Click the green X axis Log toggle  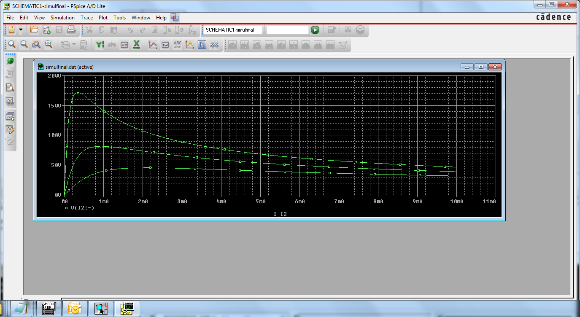137,44
